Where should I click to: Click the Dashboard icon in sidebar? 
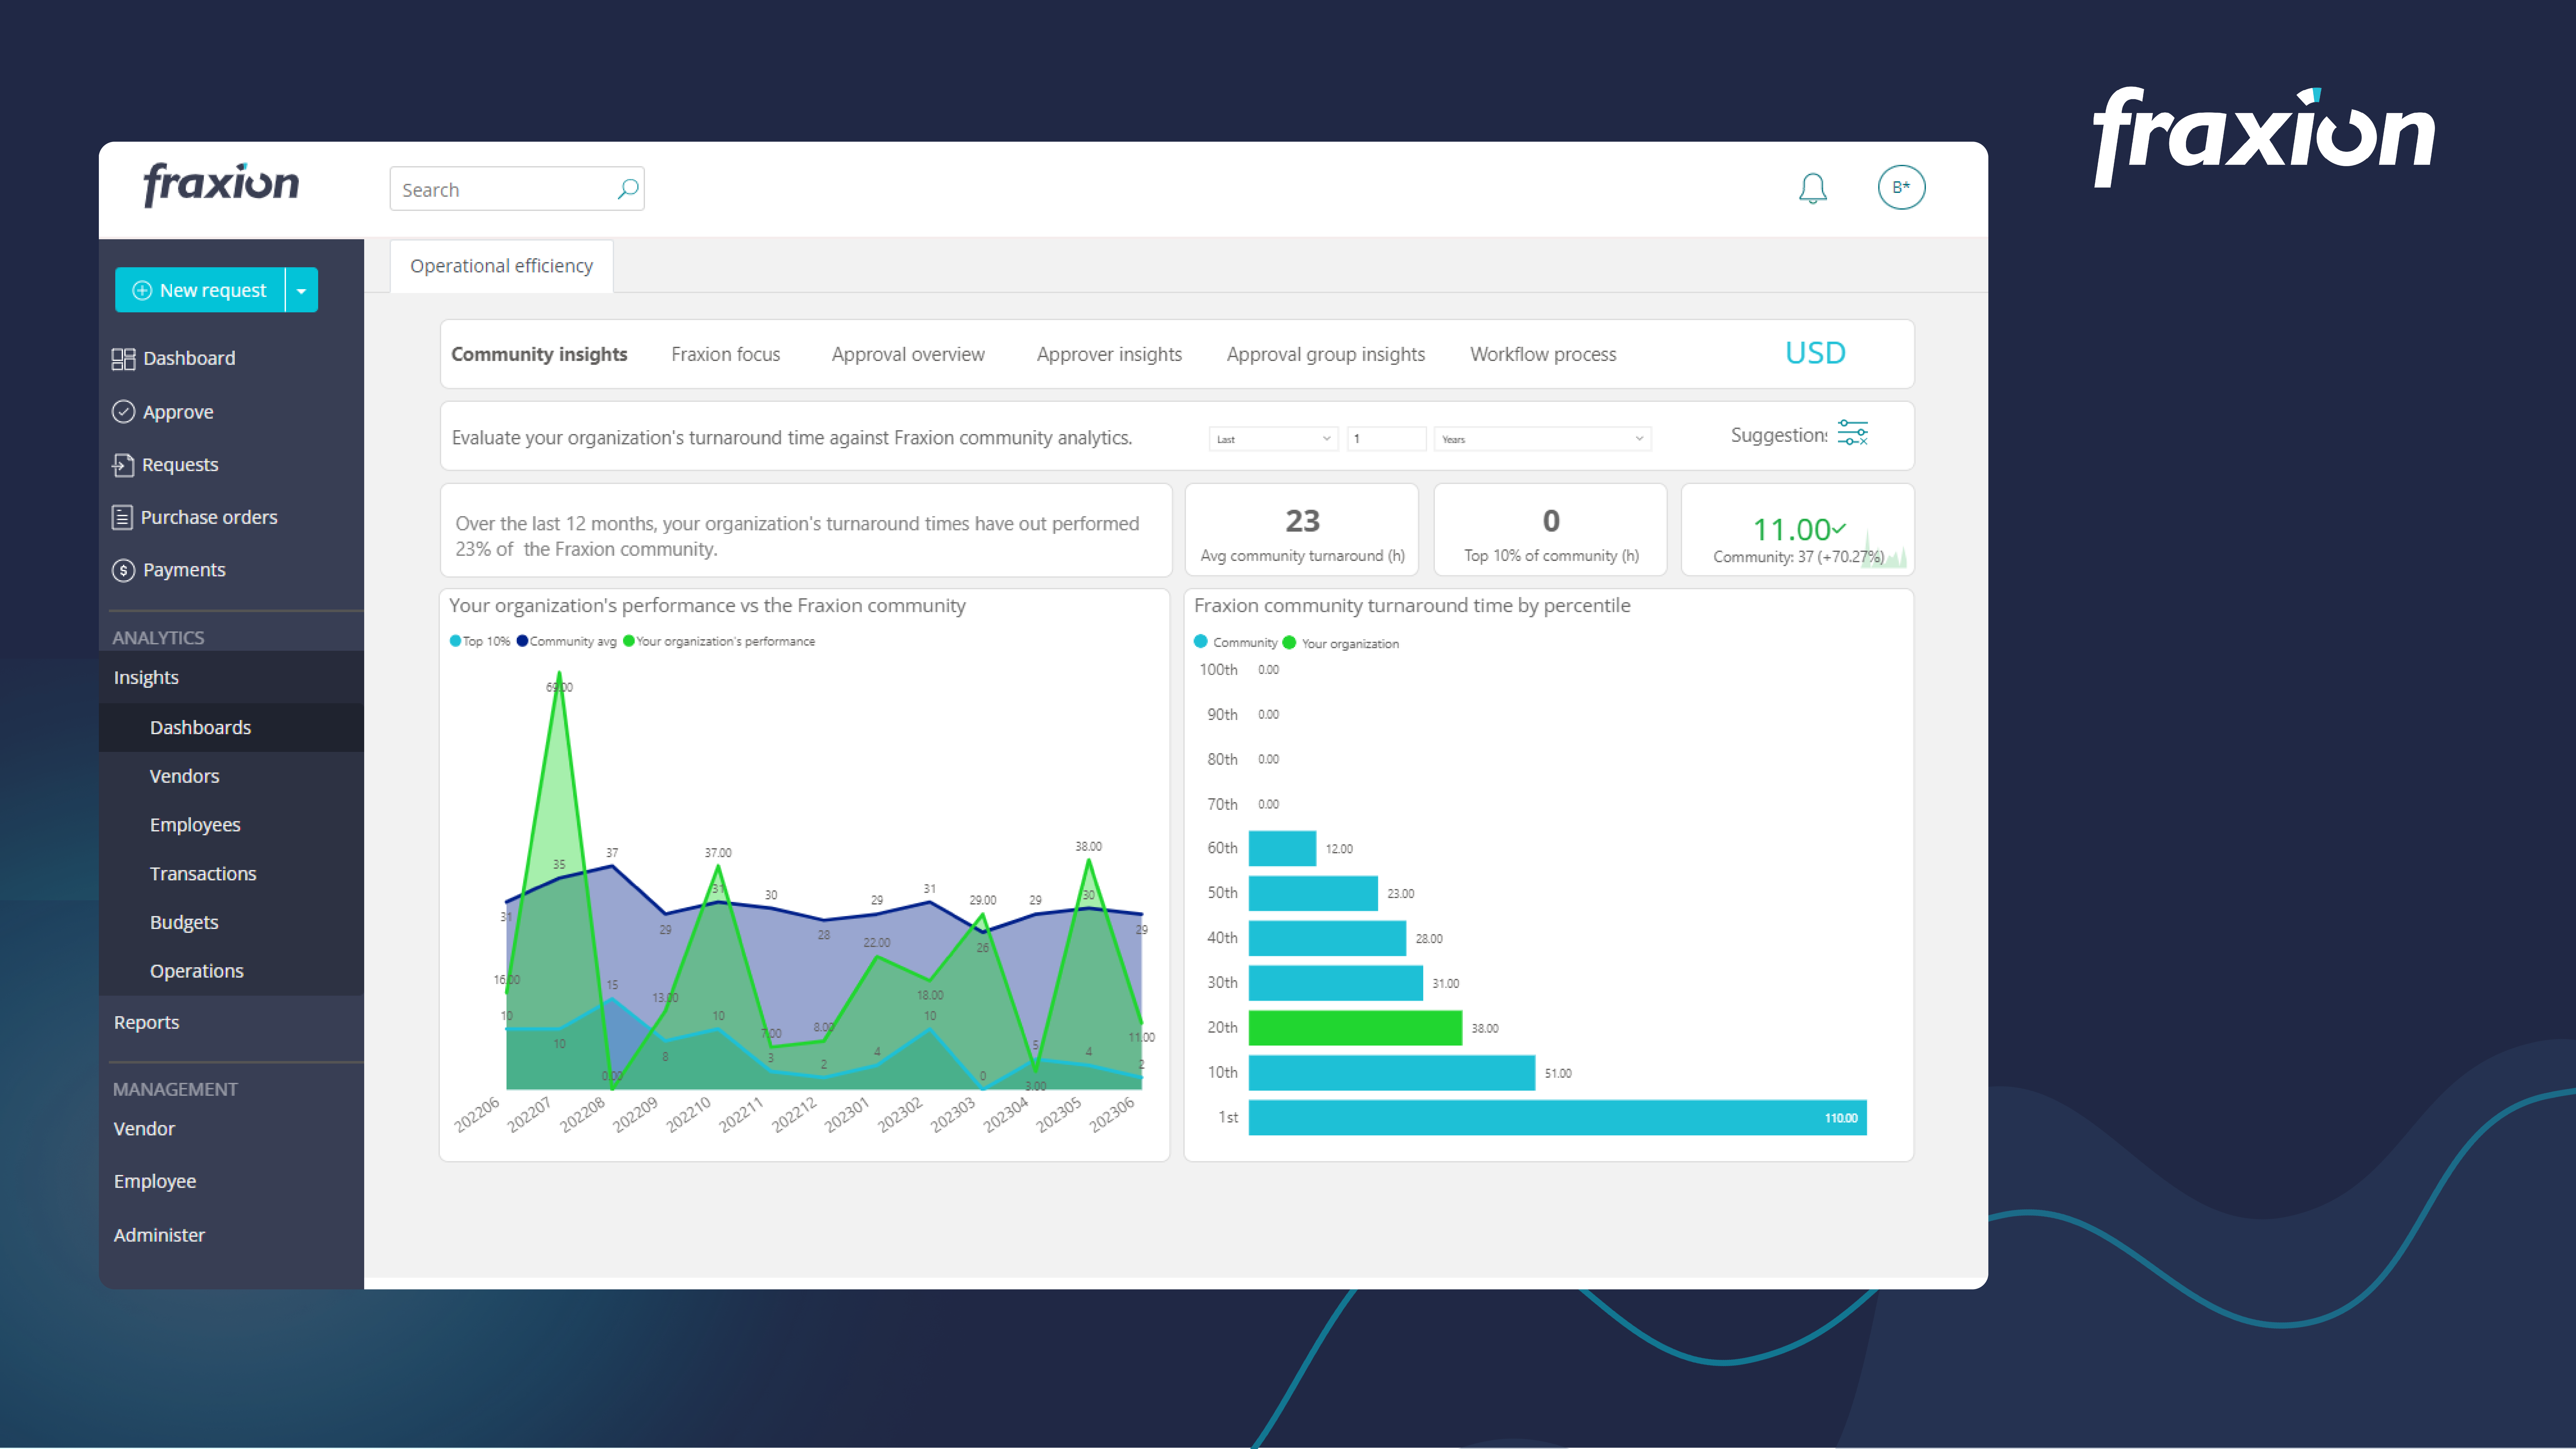126,357
